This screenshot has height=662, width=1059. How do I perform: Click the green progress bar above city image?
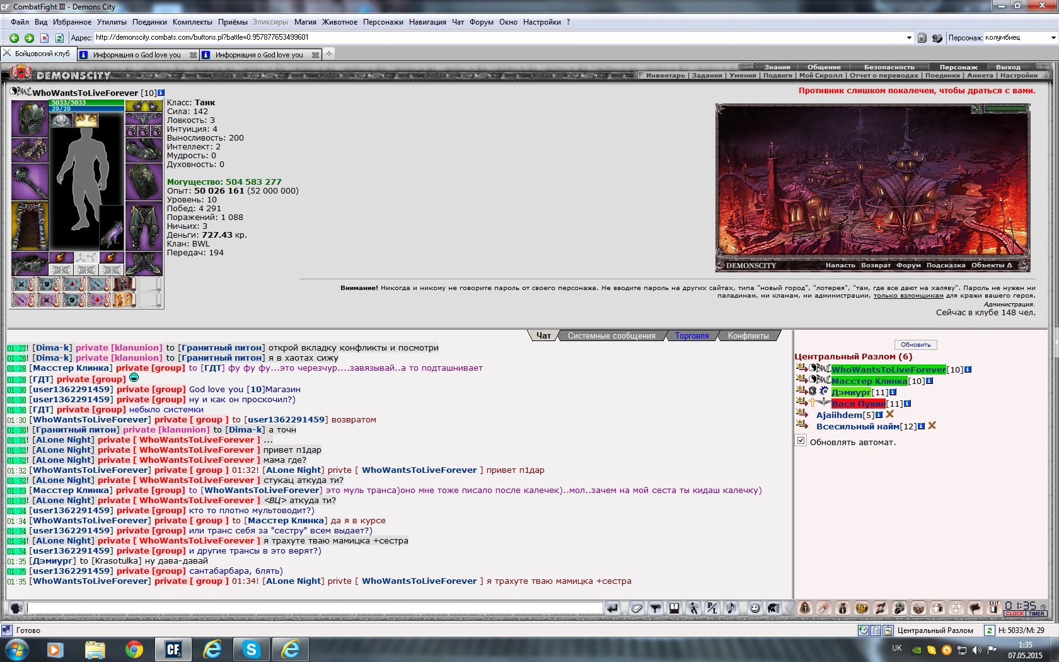point(1007,109)
